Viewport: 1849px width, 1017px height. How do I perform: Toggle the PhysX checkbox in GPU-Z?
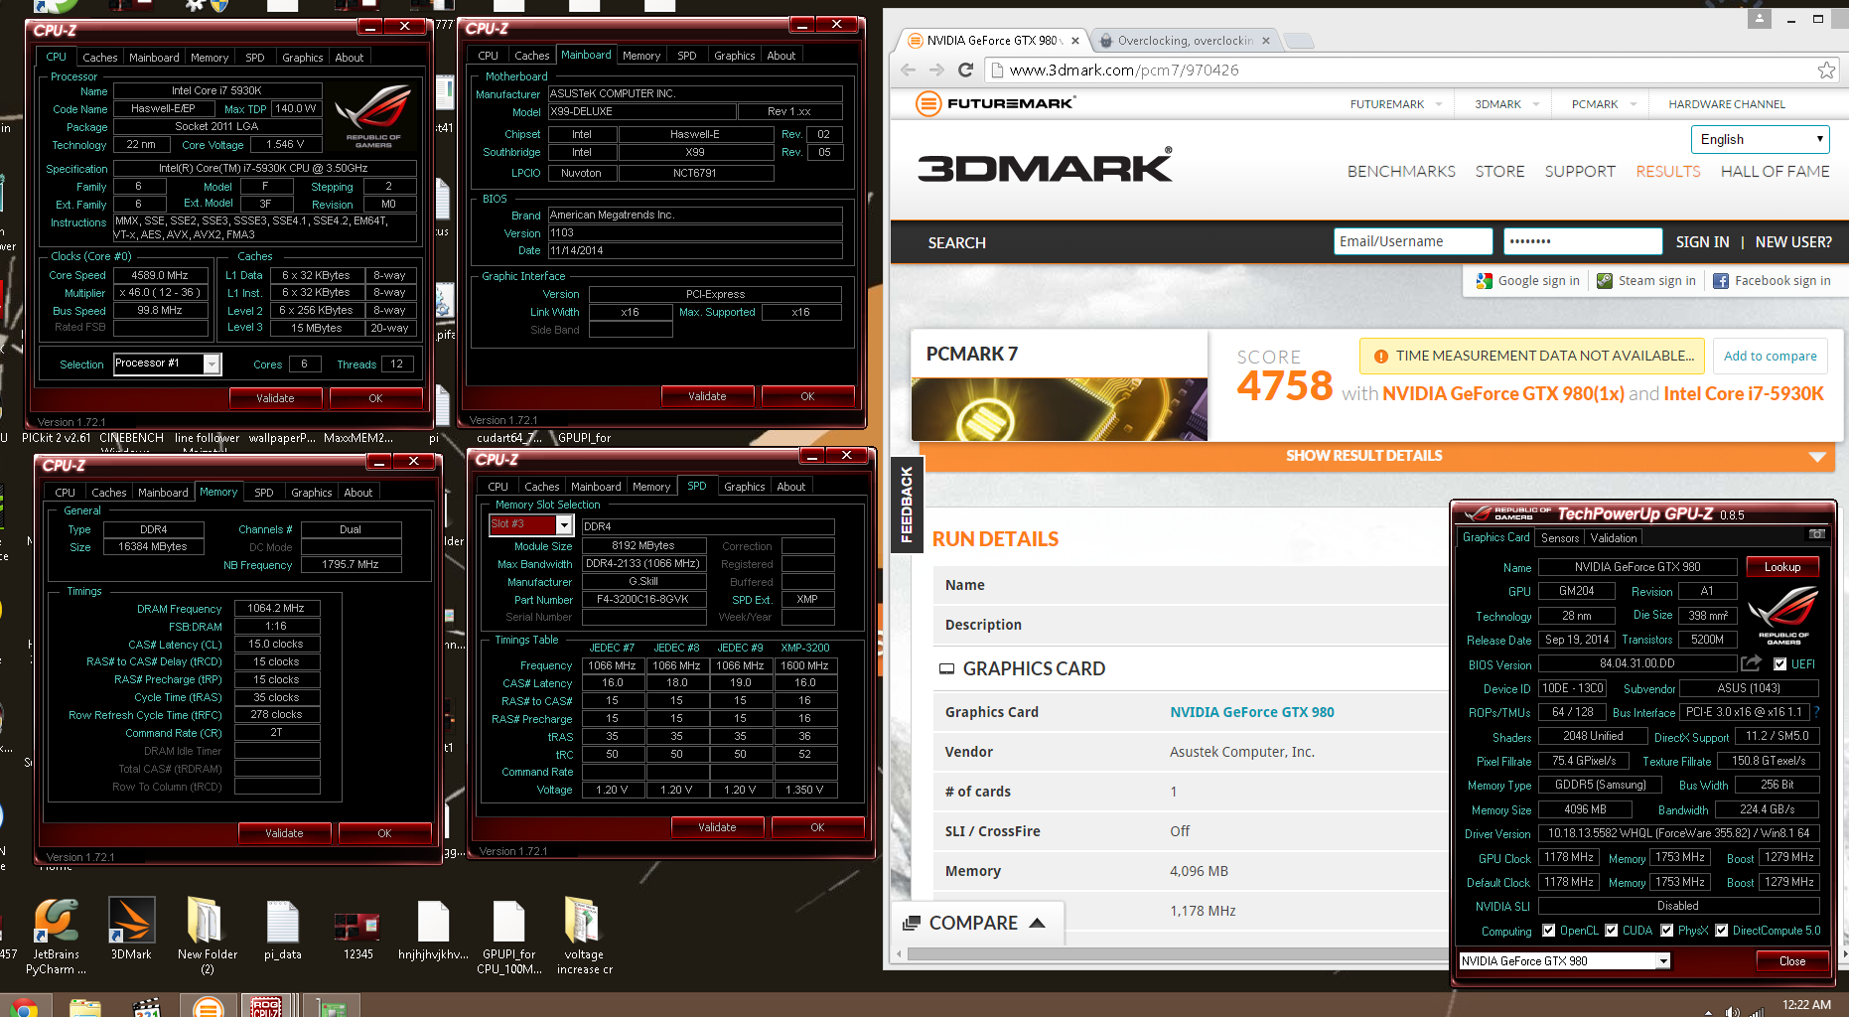click(x=1666, y=931)
